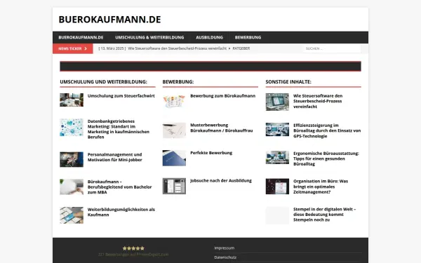Click the News Ticker arrow icon
Image resolution: width=421 pixels, height=263 pixels.
(x=86, y=48)
